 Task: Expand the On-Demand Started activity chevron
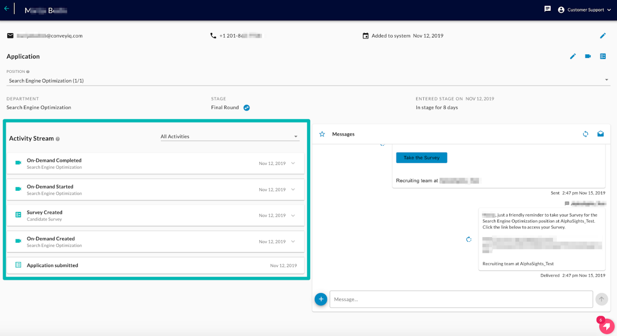pyautogui.click(x=293, y=190)
